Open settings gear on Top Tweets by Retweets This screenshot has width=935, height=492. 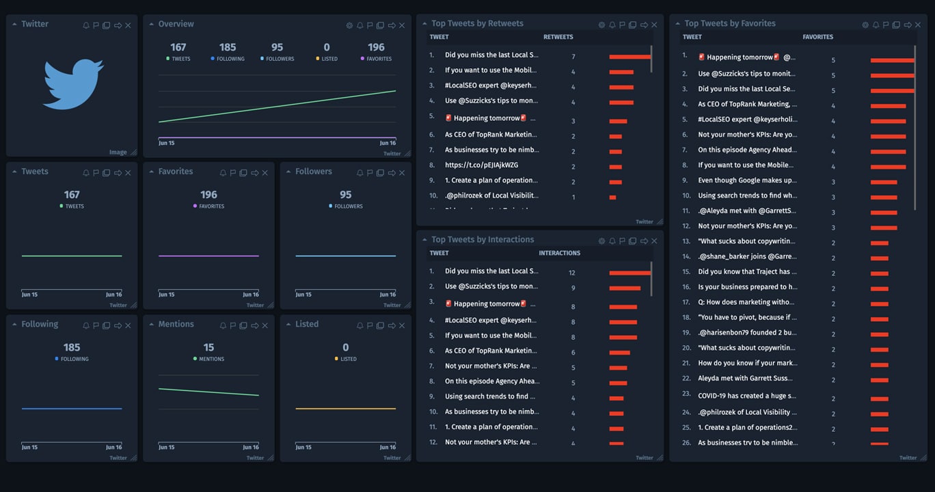point(601,25)
